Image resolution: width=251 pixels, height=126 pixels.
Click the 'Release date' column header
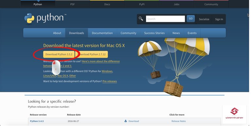(74, 115)
